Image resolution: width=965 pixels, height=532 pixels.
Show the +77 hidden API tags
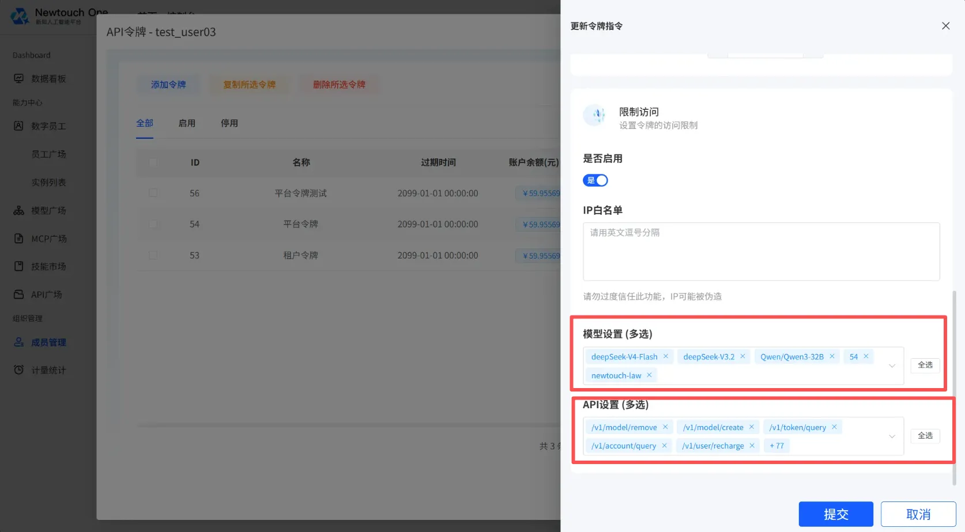tap(777, 446)
